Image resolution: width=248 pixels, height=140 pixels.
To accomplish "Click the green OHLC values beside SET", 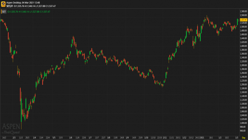I will coord(29,12).
